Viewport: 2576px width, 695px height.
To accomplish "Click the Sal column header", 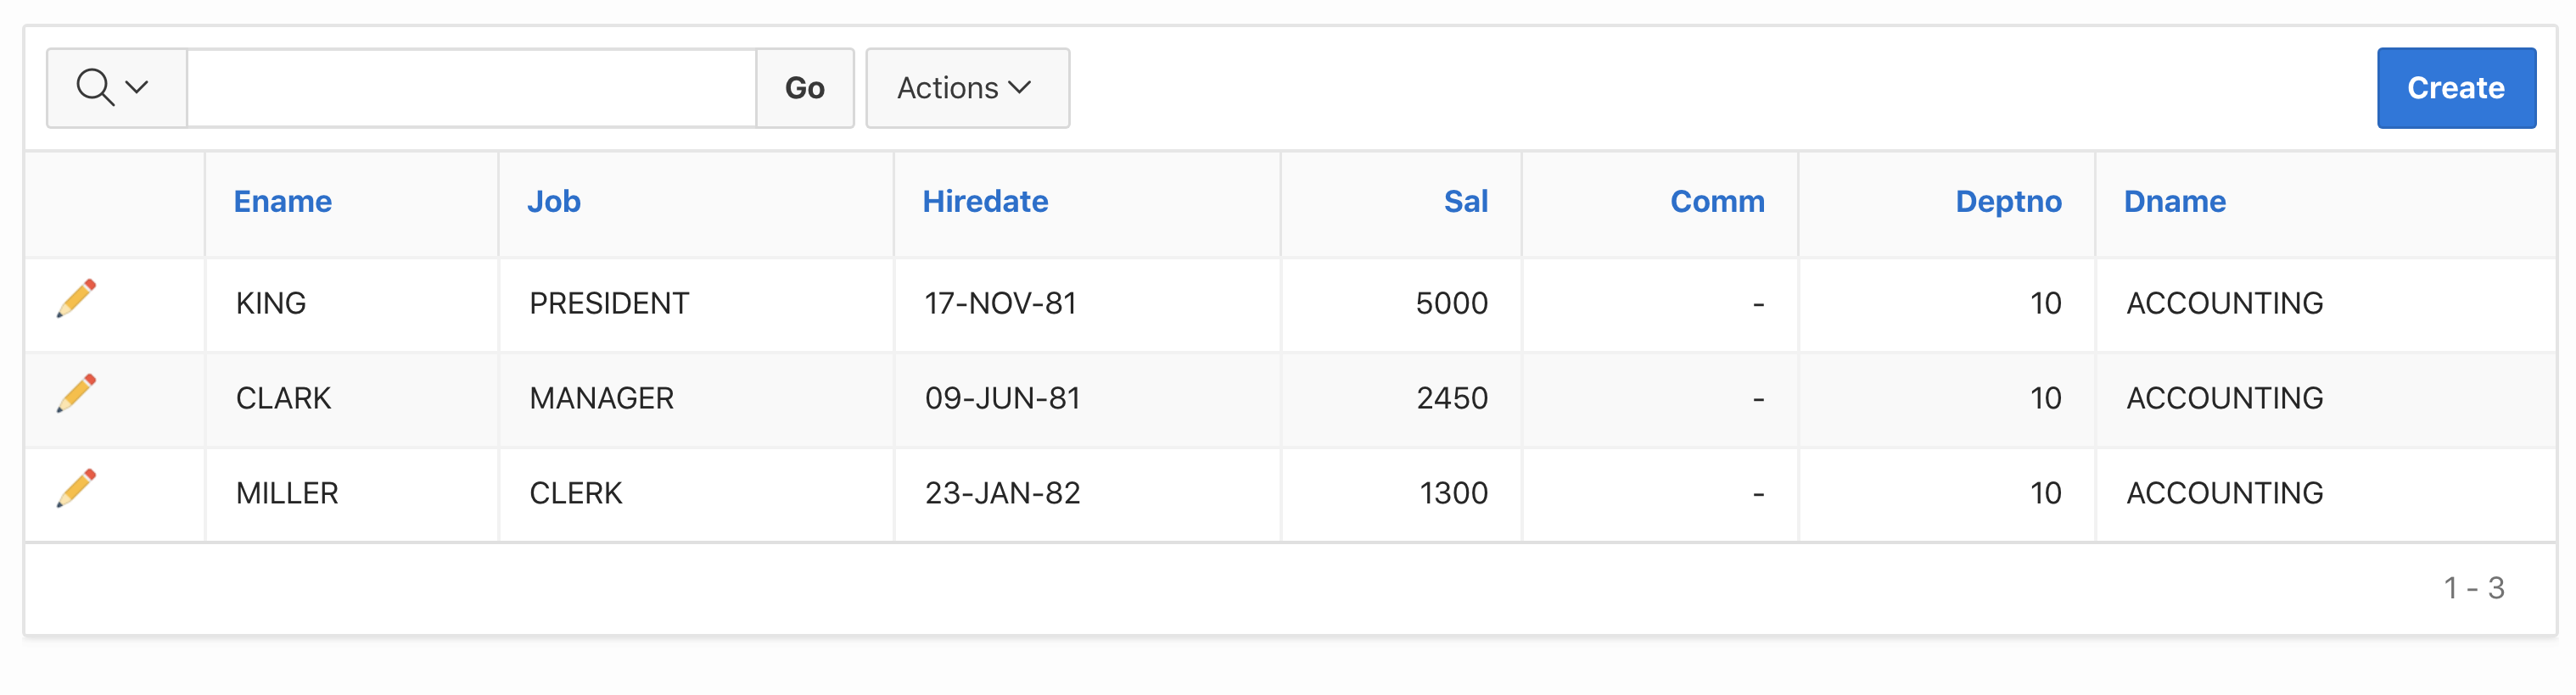I will [x=1465, y=202].
